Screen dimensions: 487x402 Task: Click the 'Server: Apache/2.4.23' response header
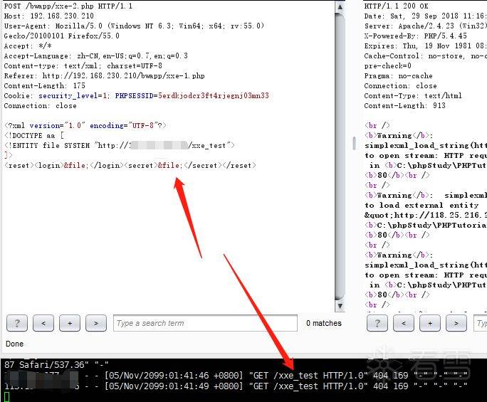click(x=426, y=26)
